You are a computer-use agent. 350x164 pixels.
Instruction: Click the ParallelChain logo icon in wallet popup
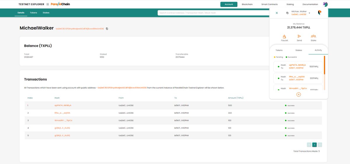tap(319, 13)
